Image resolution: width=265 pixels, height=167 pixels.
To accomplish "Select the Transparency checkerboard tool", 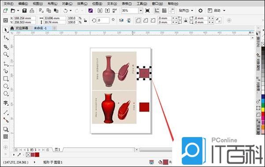I will [x=6, y=137].
